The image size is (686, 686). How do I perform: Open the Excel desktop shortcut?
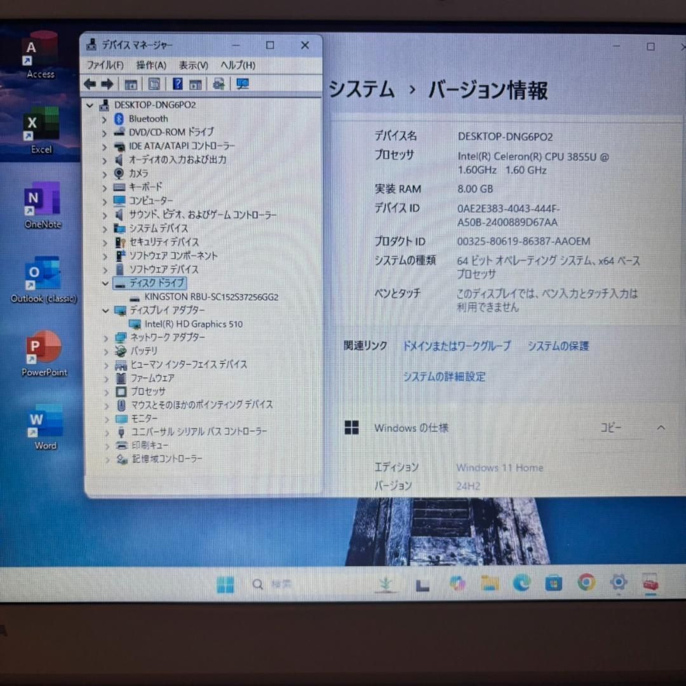[x=41, y=126]
